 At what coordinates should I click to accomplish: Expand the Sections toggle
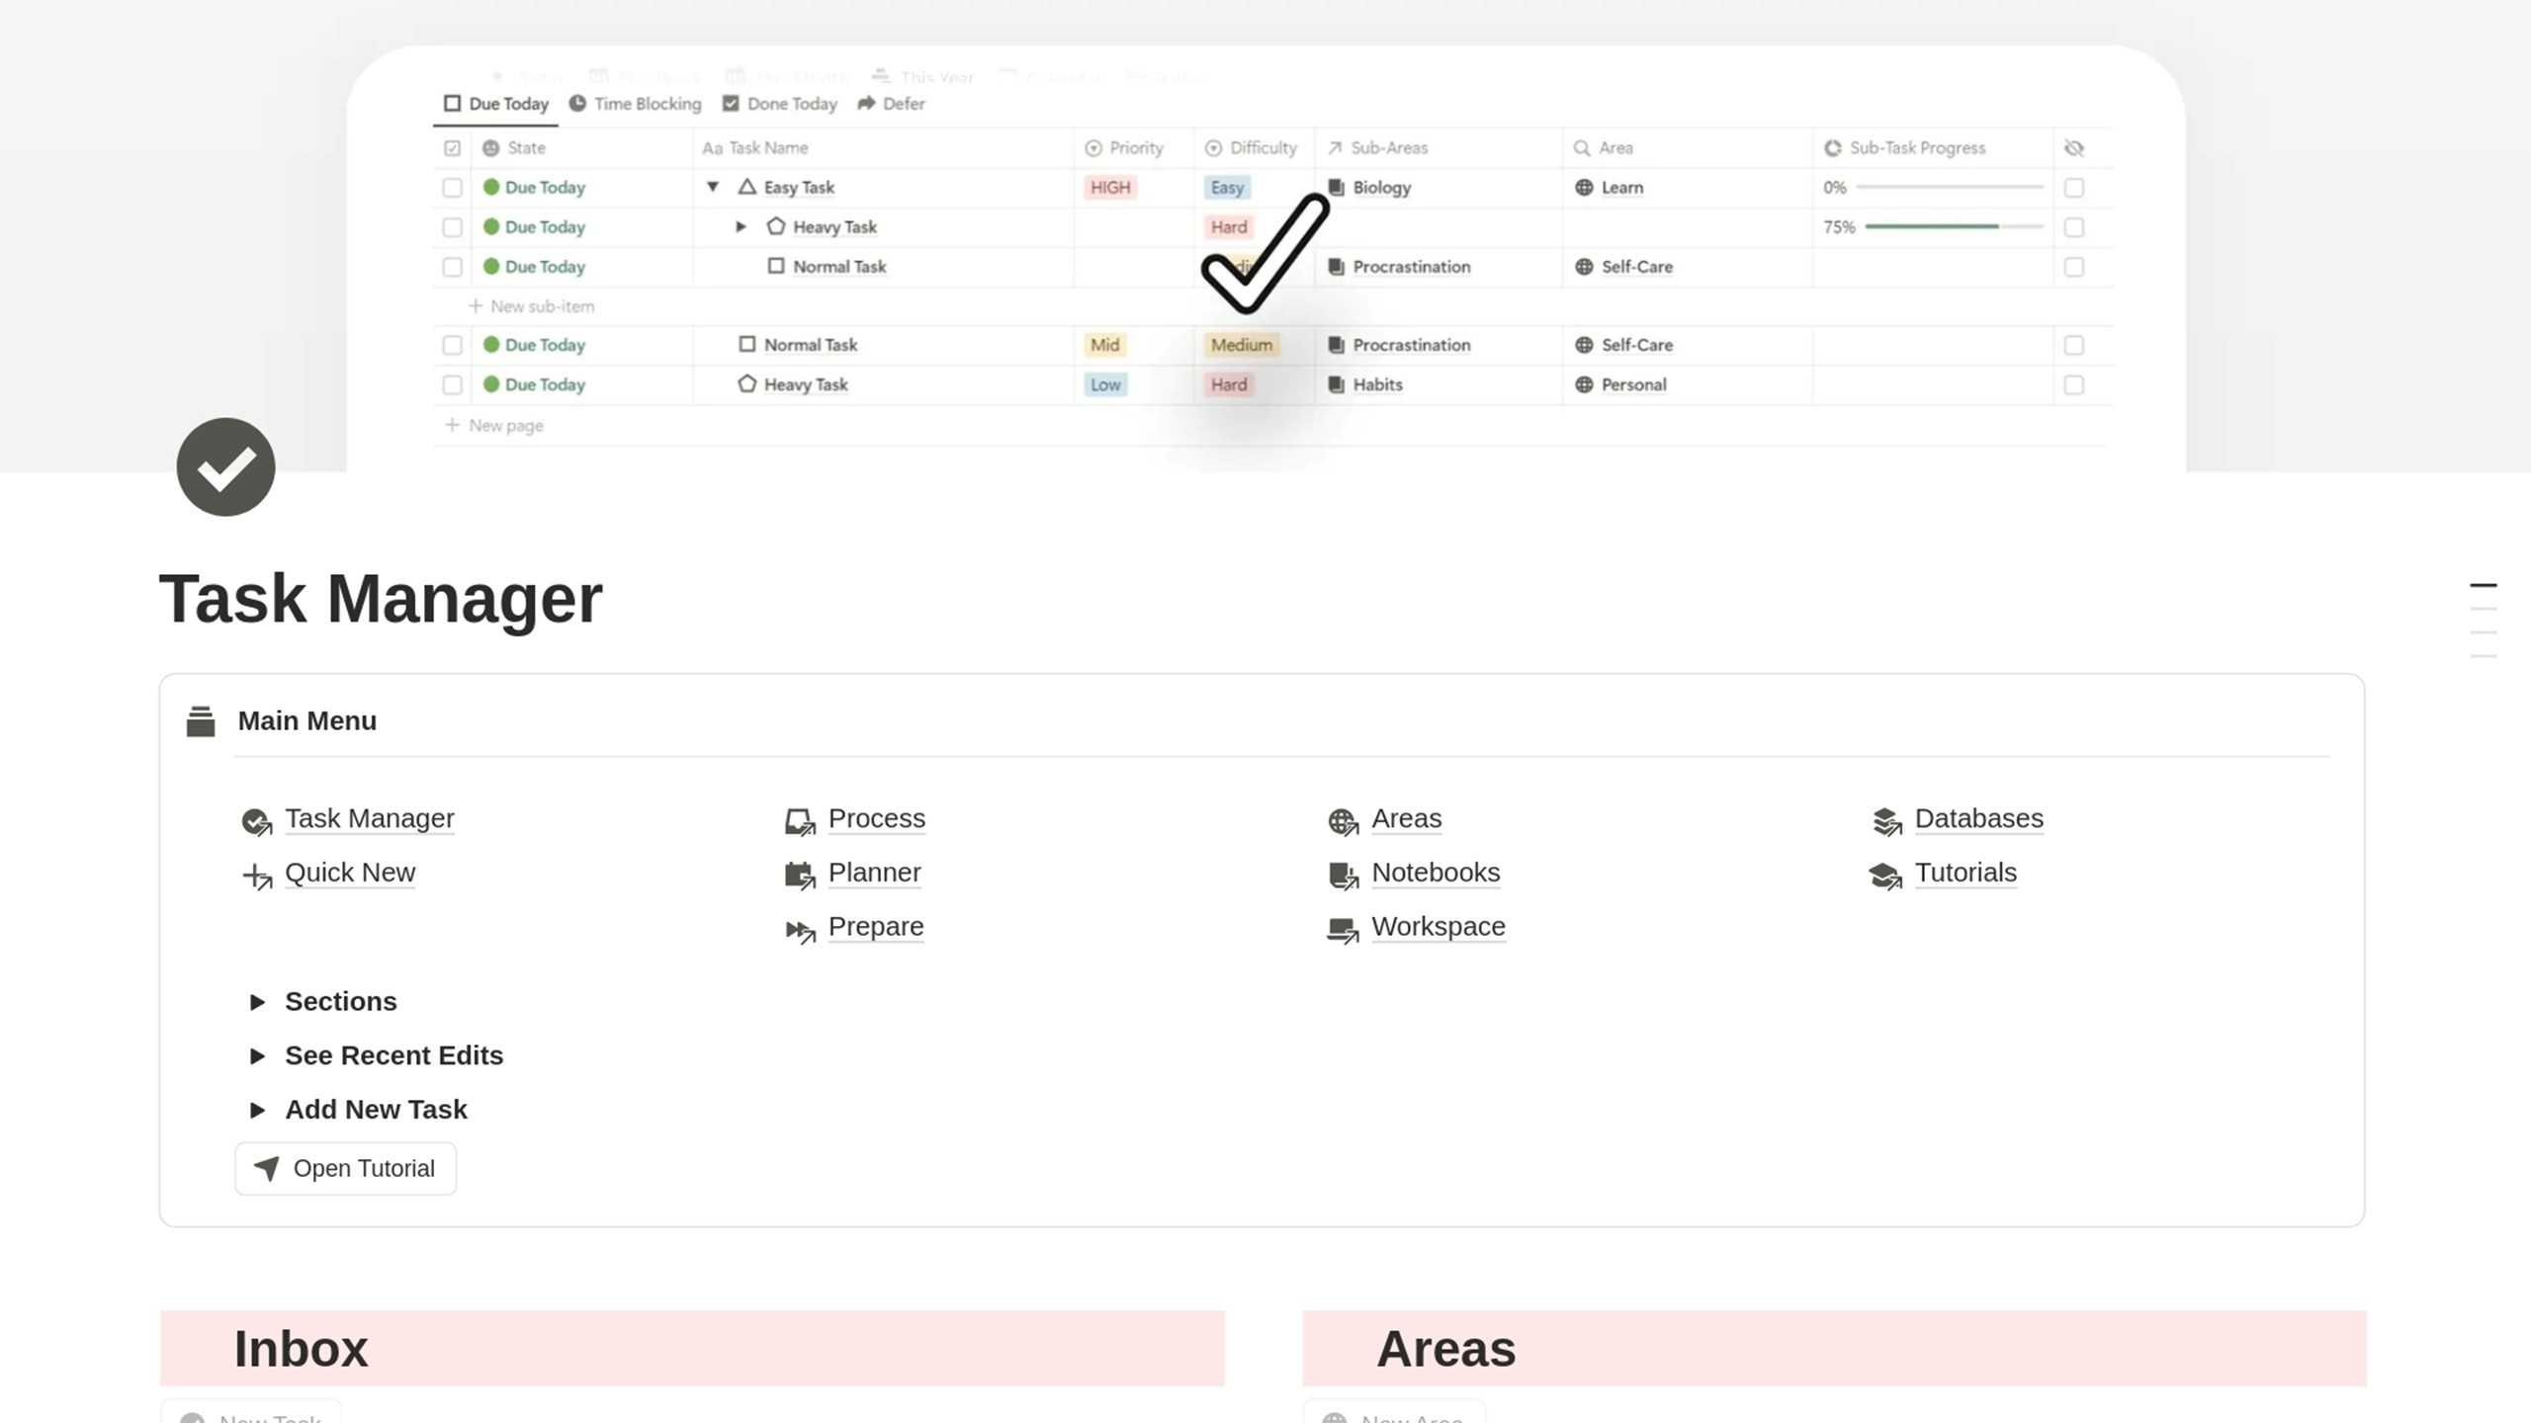click(x=257, y=1002)
